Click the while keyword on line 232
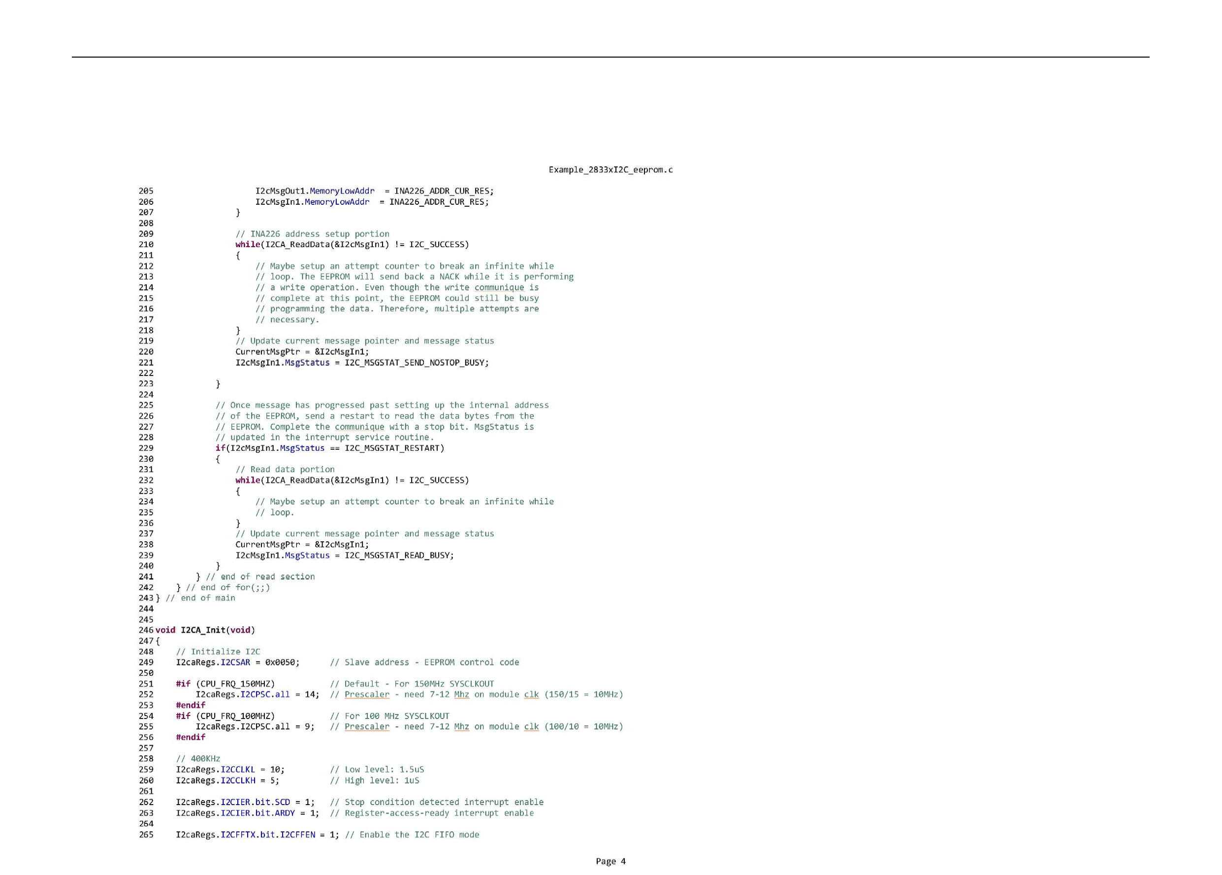Viewport: 1222px width, 875px height. click(x=247, y=480)
